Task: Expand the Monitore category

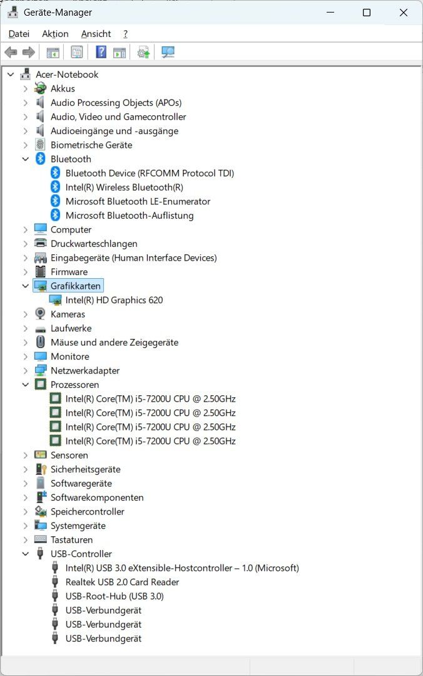Action: (x=26, y=356)
